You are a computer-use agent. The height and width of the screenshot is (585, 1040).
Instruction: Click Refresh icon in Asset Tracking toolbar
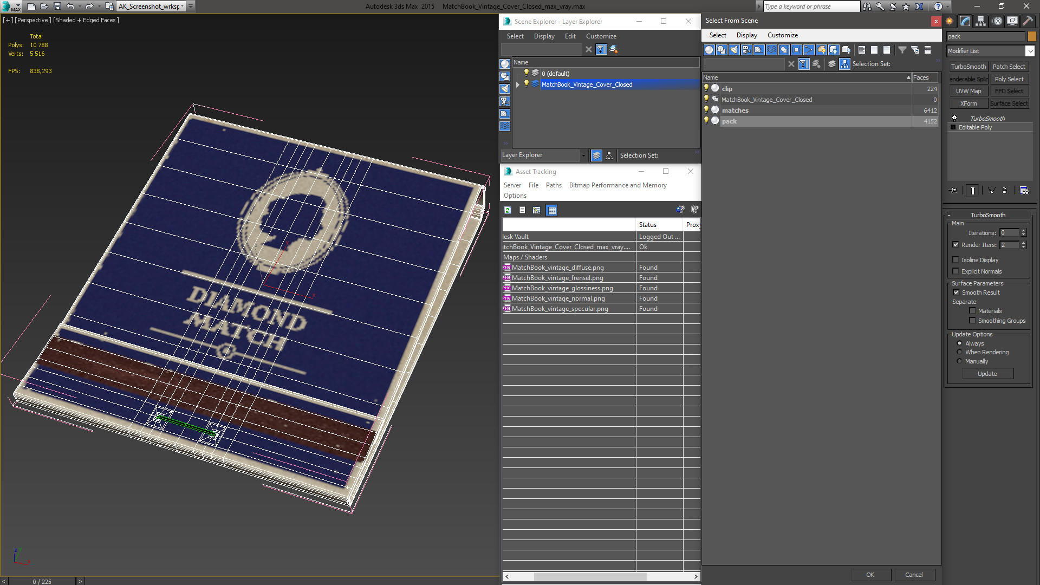click(508, 210)
